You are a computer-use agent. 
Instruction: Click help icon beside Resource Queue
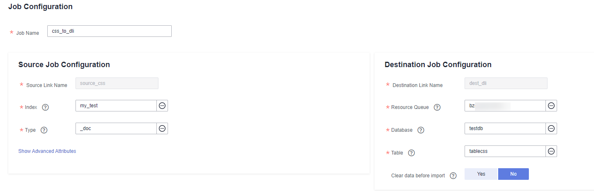[437, 107]
